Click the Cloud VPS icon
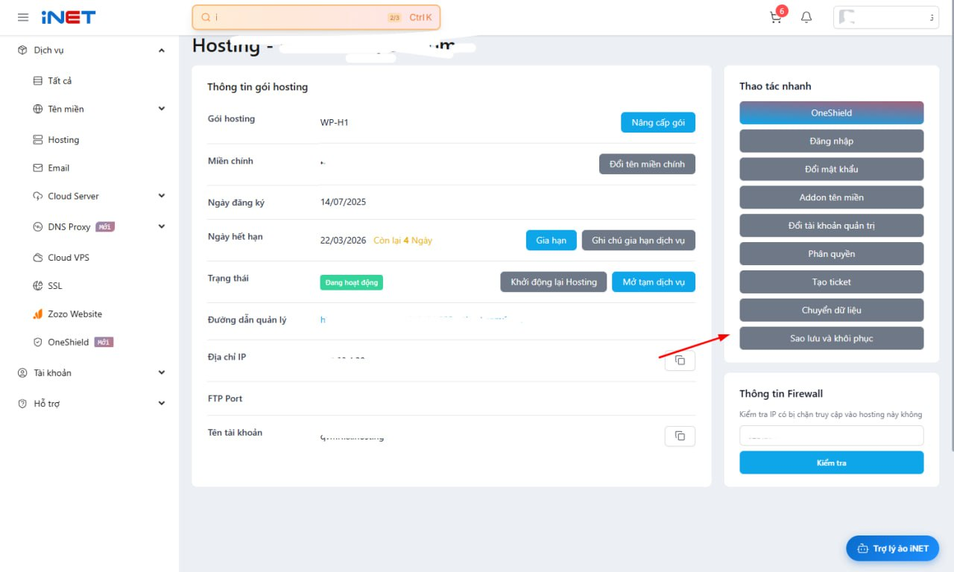954x572 pixels. [x=38, y=258]
